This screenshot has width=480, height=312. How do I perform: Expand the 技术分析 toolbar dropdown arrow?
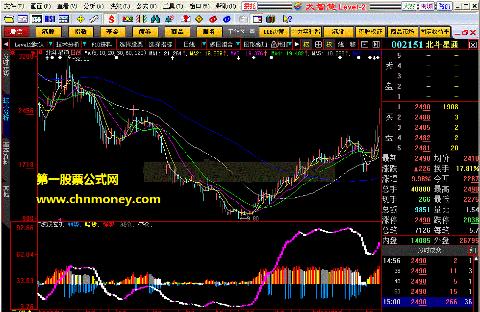[84, 45]
